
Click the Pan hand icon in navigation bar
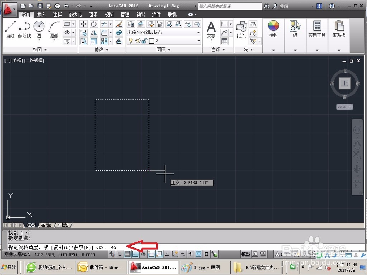(357, 145)
